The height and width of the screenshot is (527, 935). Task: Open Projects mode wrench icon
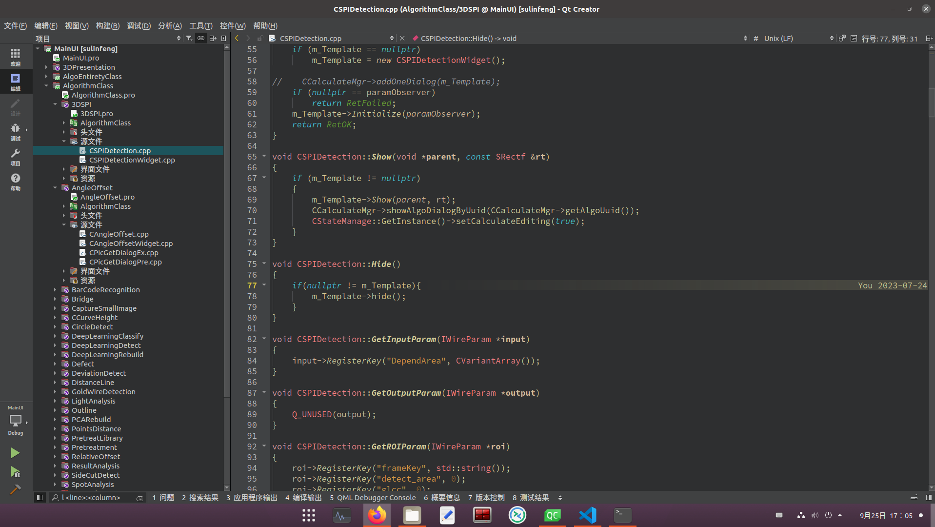click(15, 157)
